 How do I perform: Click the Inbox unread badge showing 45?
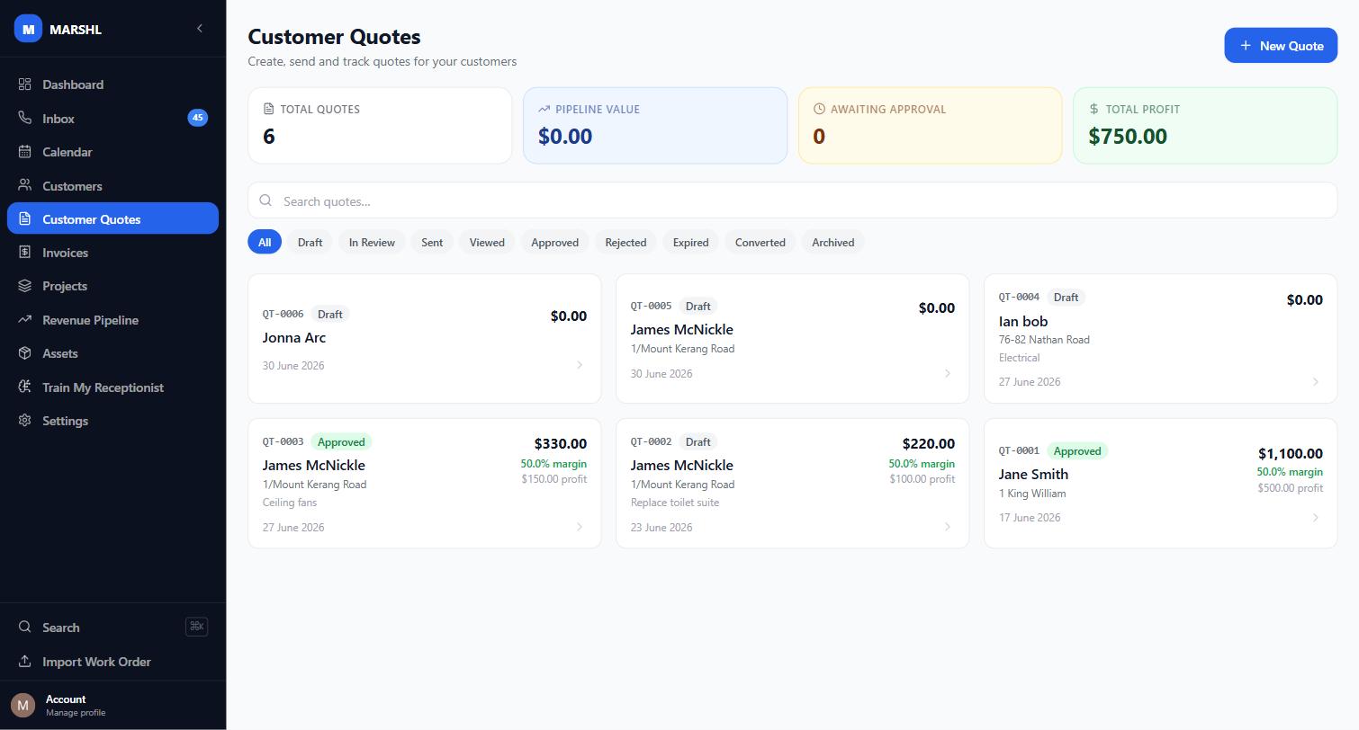[x=197, y=118]
